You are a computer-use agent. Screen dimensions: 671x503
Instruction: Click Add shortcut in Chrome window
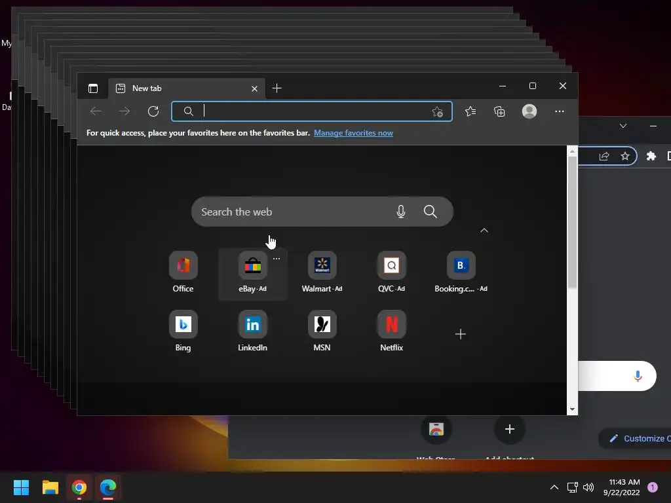click(509, 438)
